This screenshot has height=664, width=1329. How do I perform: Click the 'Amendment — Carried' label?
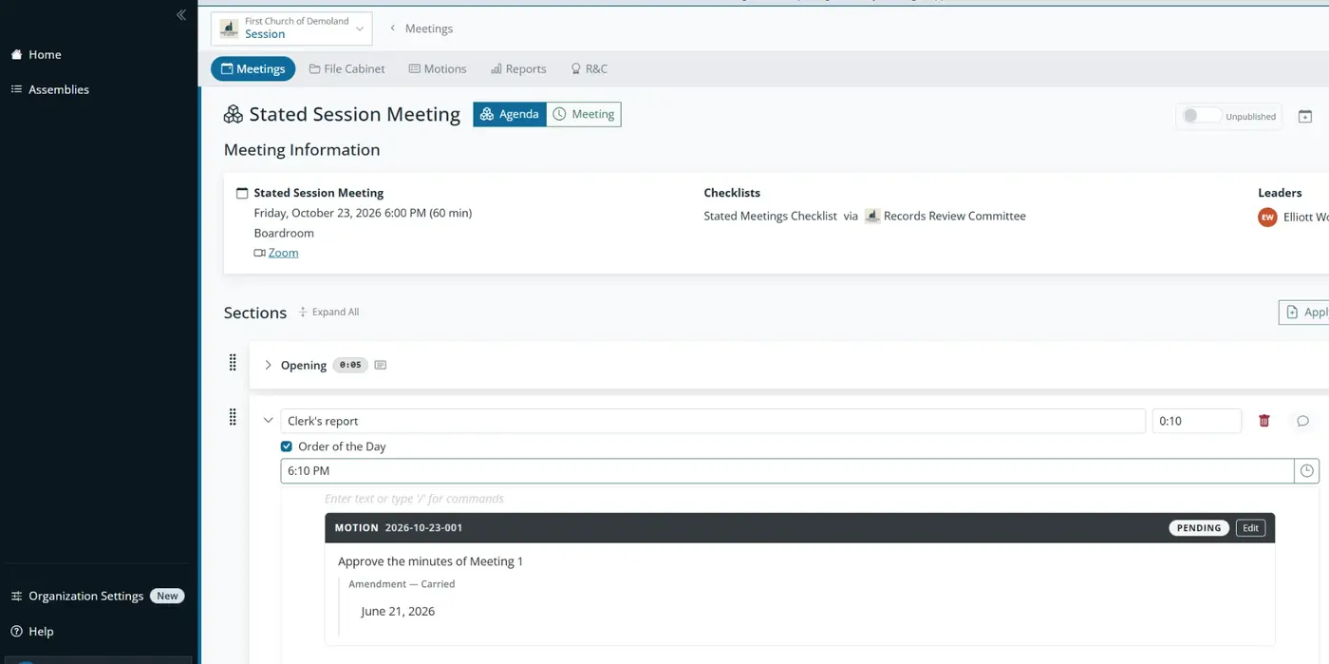[x=402, y=584]
